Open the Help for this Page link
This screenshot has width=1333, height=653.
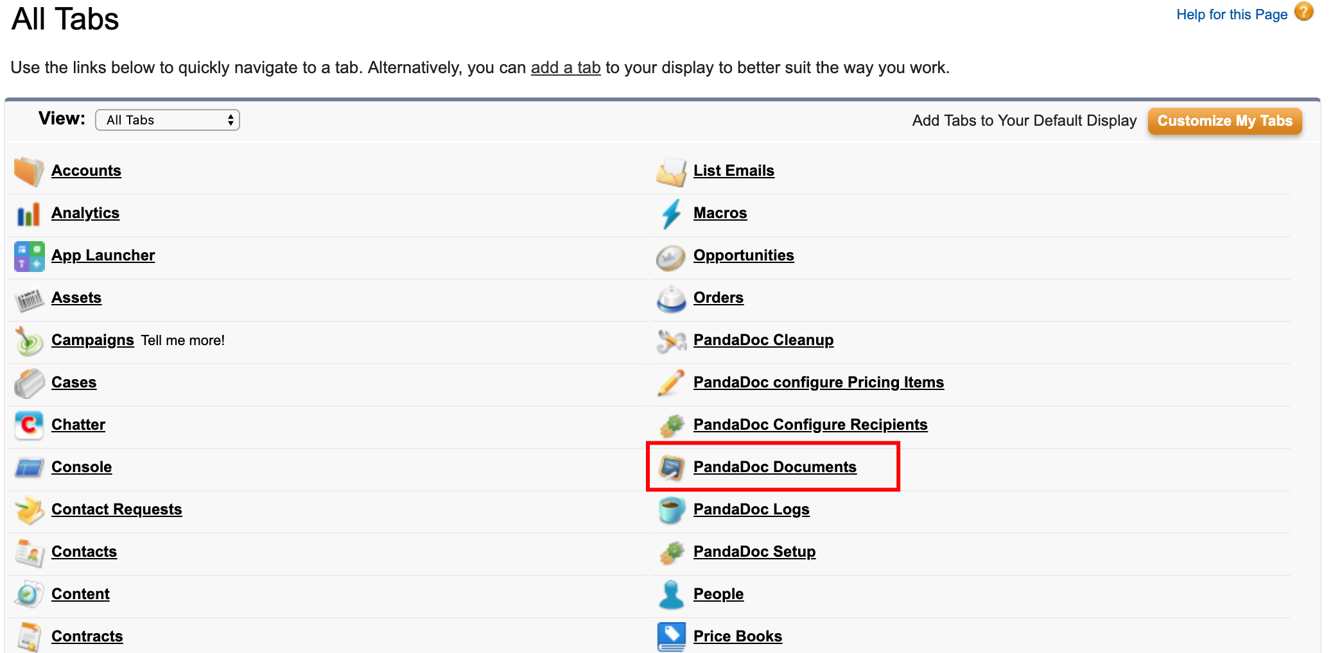coord(1232,14)
